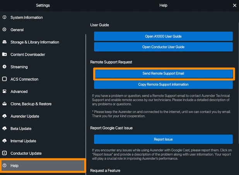Open the Streaming settings

[x=43, y=67]
